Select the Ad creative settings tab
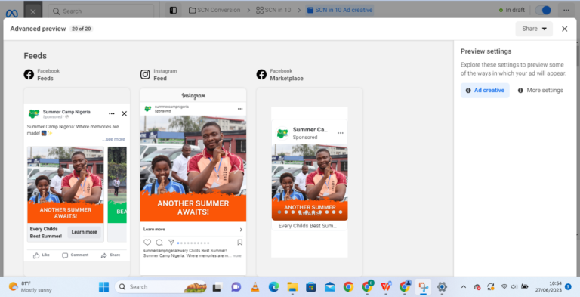The image size is (580, 297). [485, 91]
